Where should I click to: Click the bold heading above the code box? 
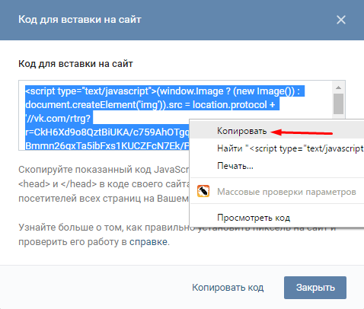[75, 64]
